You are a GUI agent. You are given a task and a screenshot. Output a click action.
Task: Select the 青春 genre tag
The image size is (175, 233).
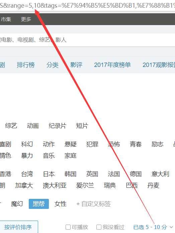[136, 144]
